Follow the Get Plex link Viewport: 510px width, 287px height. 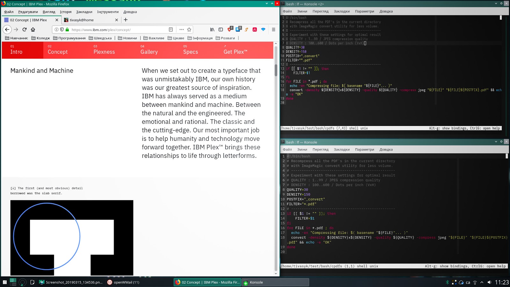[235, 50]
